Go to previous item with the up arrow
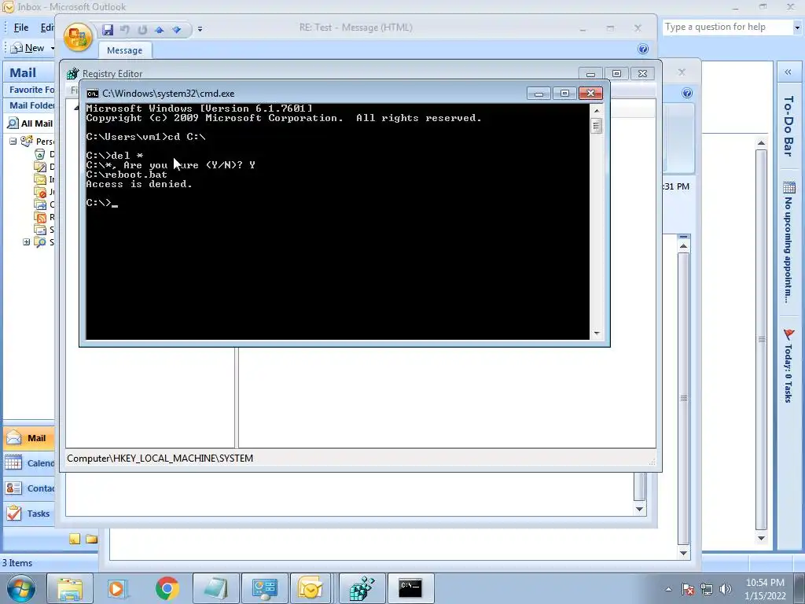The height and width of the screenshot is (604, 805). (x=160, y=30)
